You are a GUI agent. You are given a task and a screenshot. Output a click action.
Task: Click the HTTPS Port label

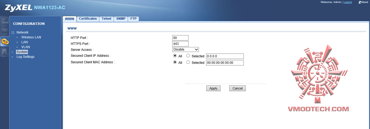(x=80, y=44)
